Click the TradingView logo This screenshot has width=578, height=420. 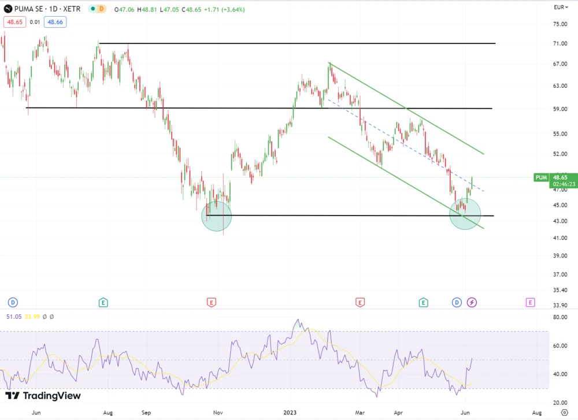point(43,396)
